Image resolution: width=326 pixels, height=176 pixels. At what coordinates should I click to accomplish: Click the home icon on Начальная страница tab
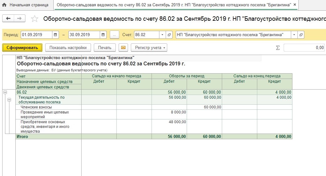(x=4, y=5)
